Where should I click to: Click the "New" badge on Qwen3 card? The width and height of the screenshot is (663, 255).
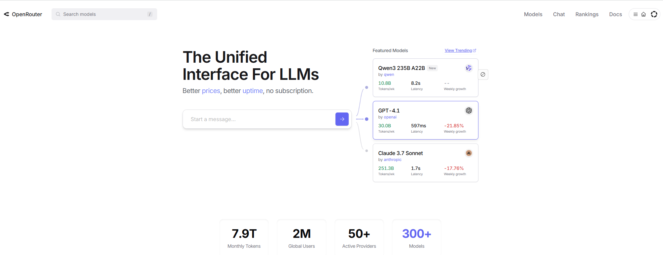432,68
